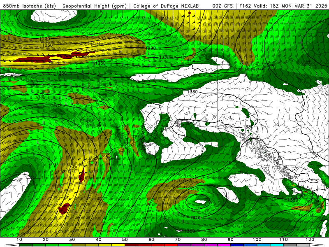Screen dimensions: 329x247
Task: Click the 10 kt colorbar label
Action: coord(19,240)
